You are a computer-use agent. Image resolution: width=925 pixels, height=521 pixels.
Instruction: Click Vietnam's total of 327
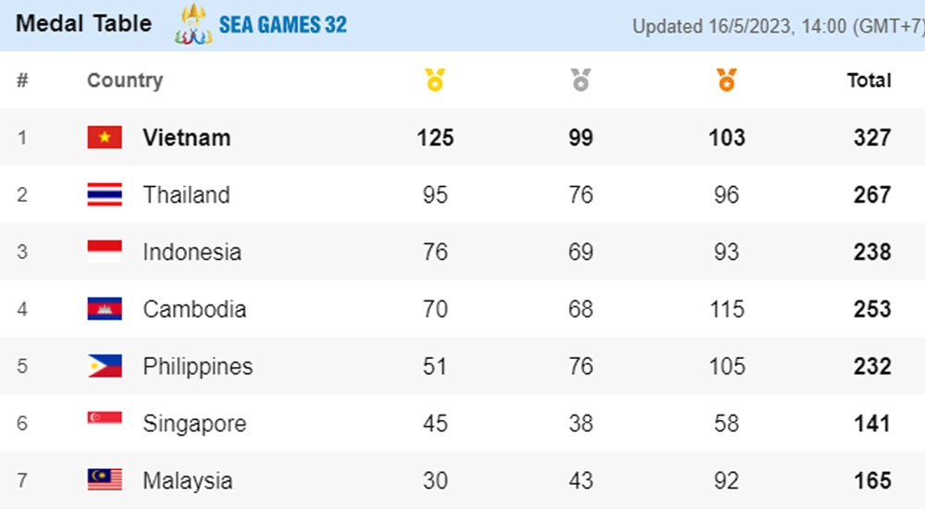(x=872, y=138)
